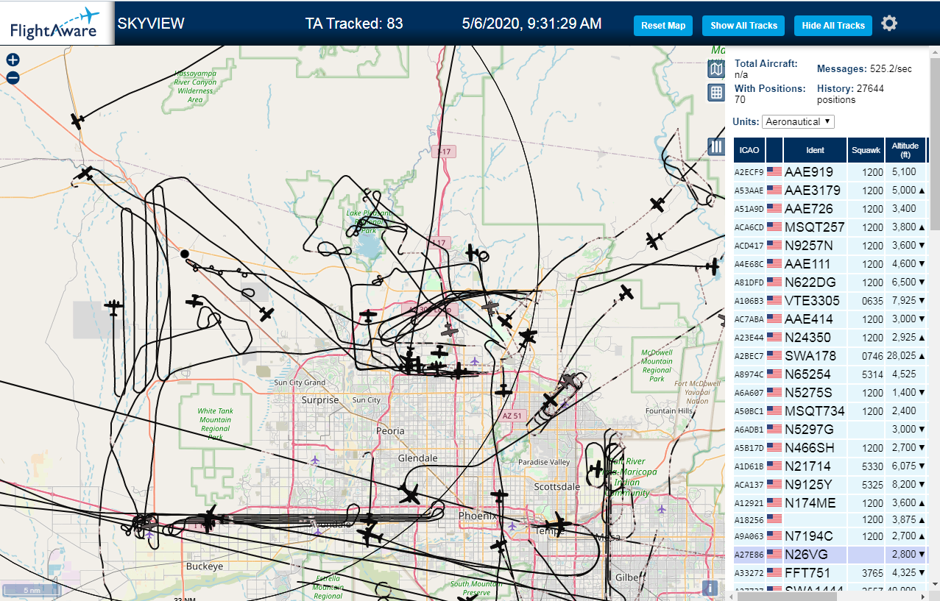Select the MSQT734 aircraft row

click(x=830, y=410)
